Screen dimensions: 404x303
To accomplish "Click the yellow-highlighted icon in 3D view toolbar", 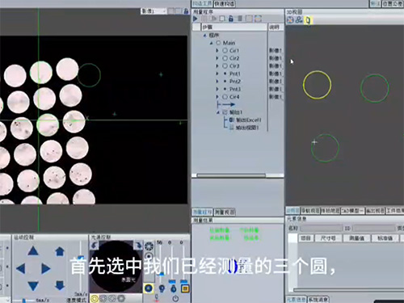I will click(x=308, y=20).
